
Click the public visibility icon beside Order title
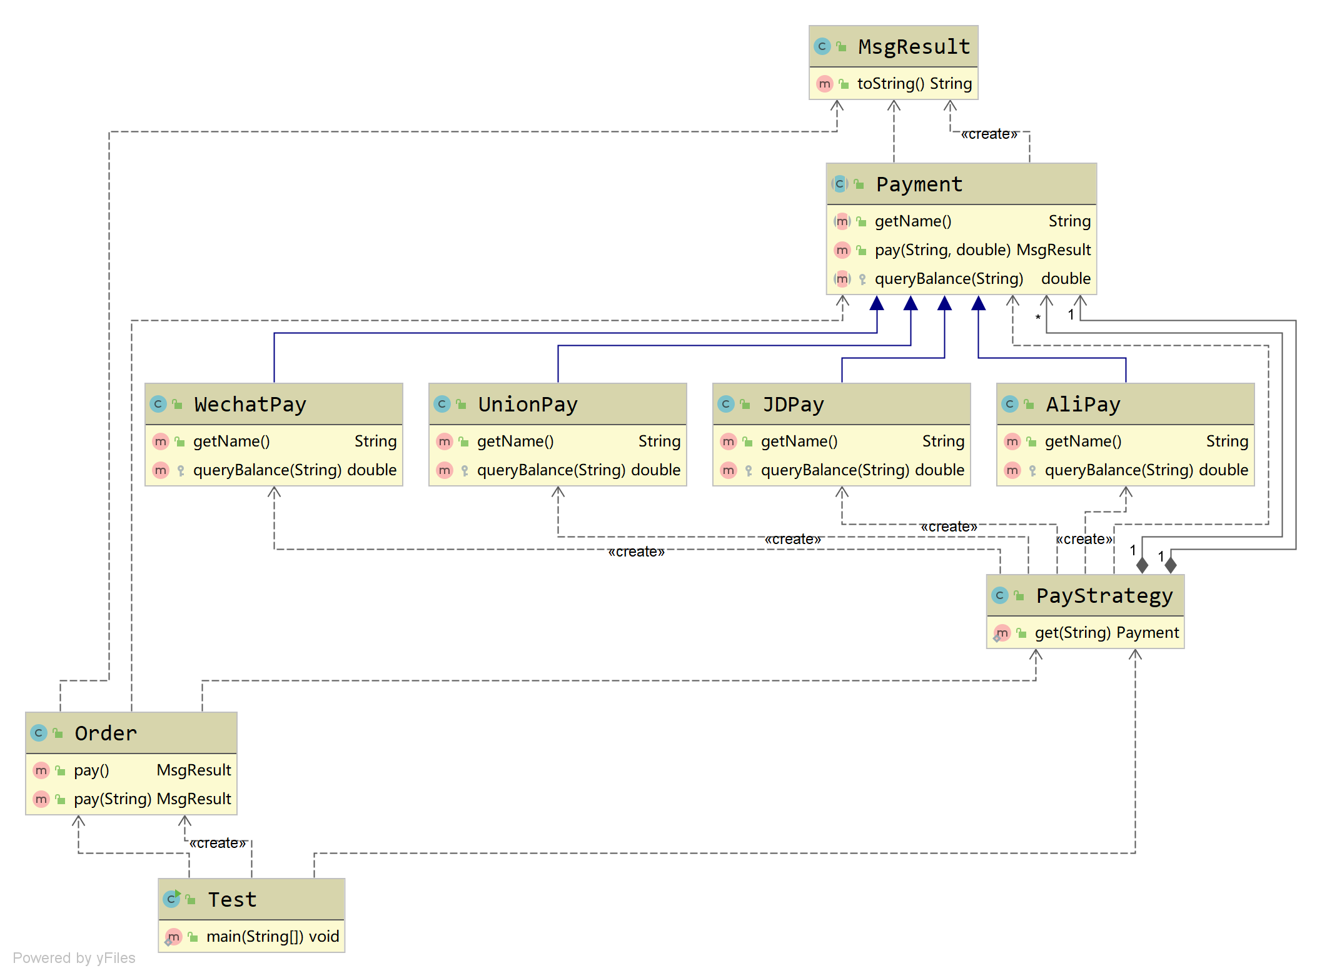click(x=58, y=733)
